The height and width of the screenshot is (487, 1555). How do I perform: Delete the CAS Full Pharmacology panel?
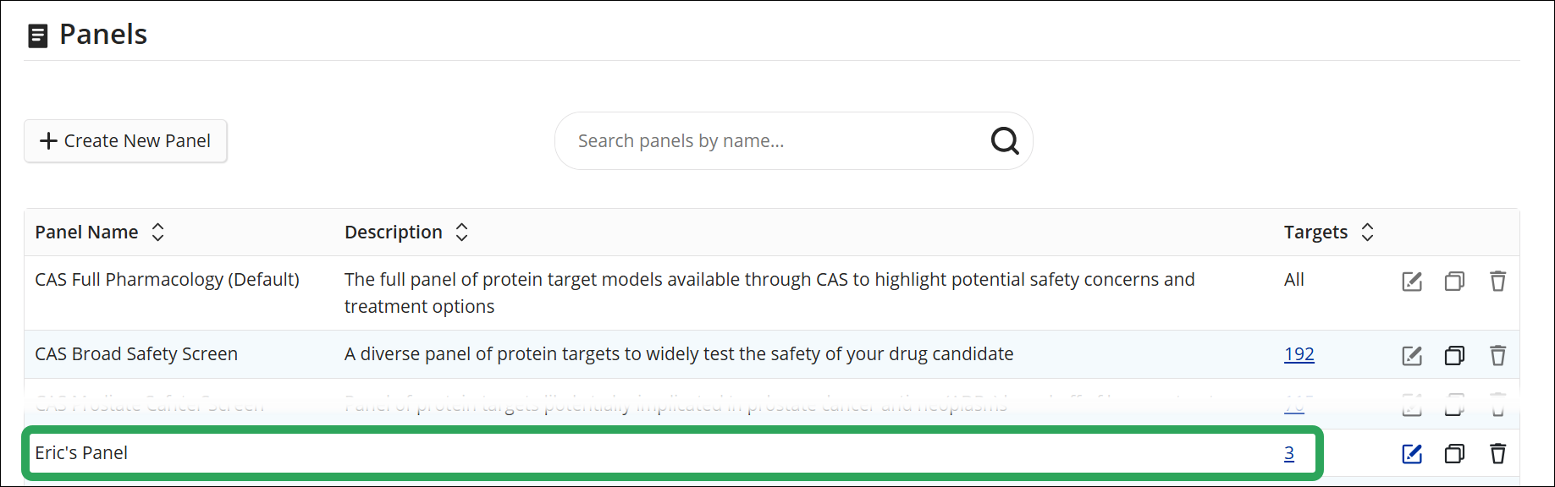click(x=1497, y=282)
